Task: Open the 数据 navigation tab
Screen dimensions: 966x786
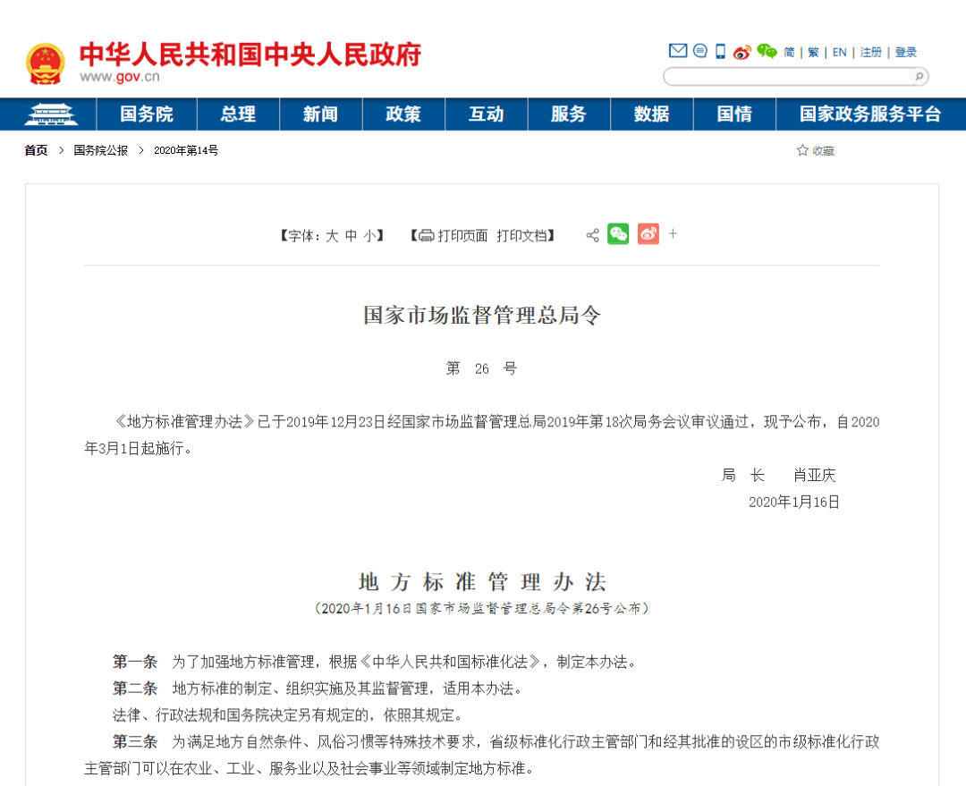Action: [652, 114]
